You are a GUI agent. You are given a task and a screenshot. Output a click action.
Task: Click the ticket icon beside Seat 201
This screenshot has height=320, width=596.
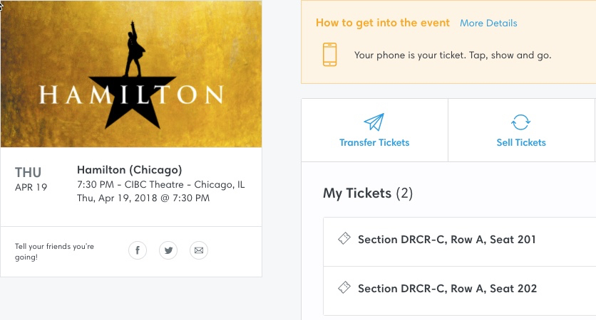(344, 239)
